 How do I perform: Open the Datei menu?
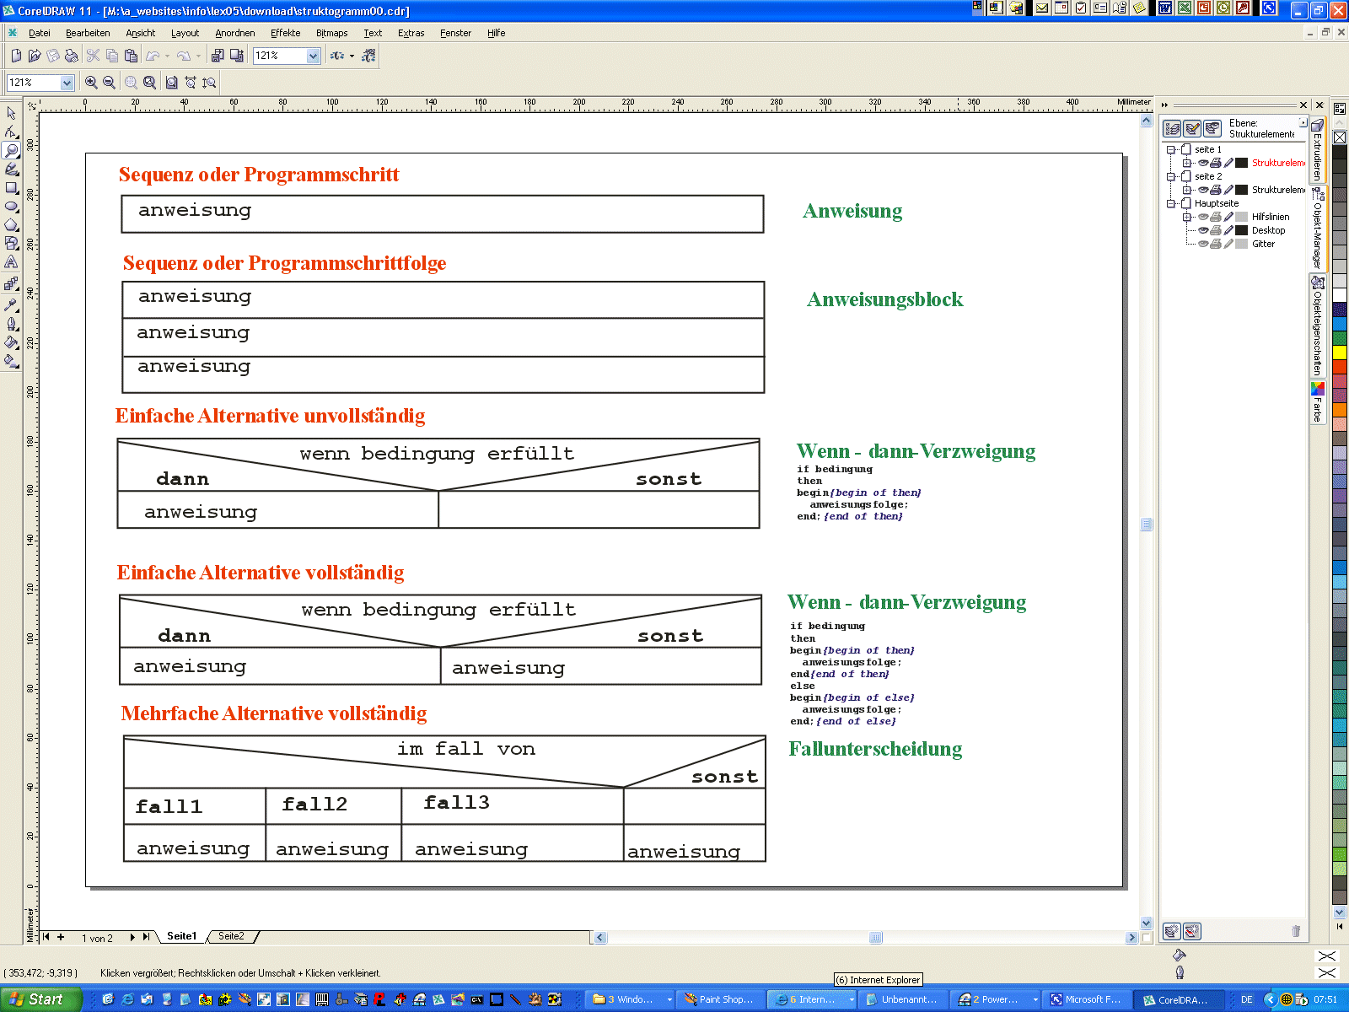click(40, 33)
